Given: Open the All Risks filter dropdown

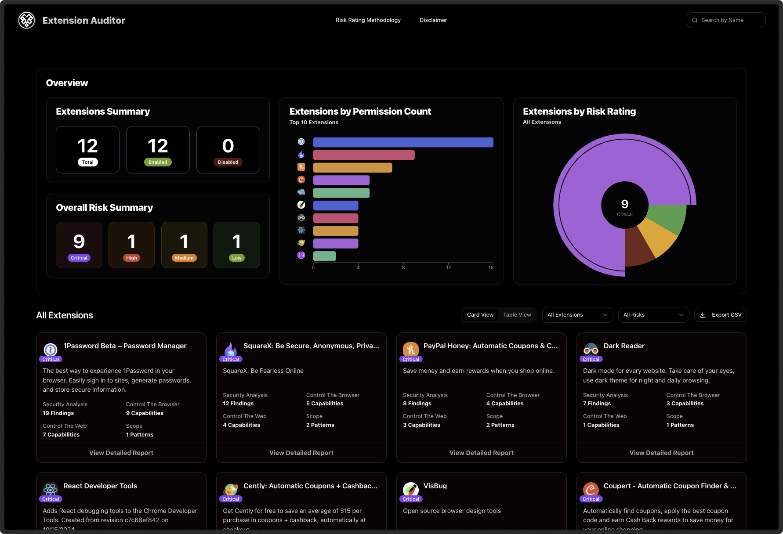Looking at the screenshot, I should 653,315.
